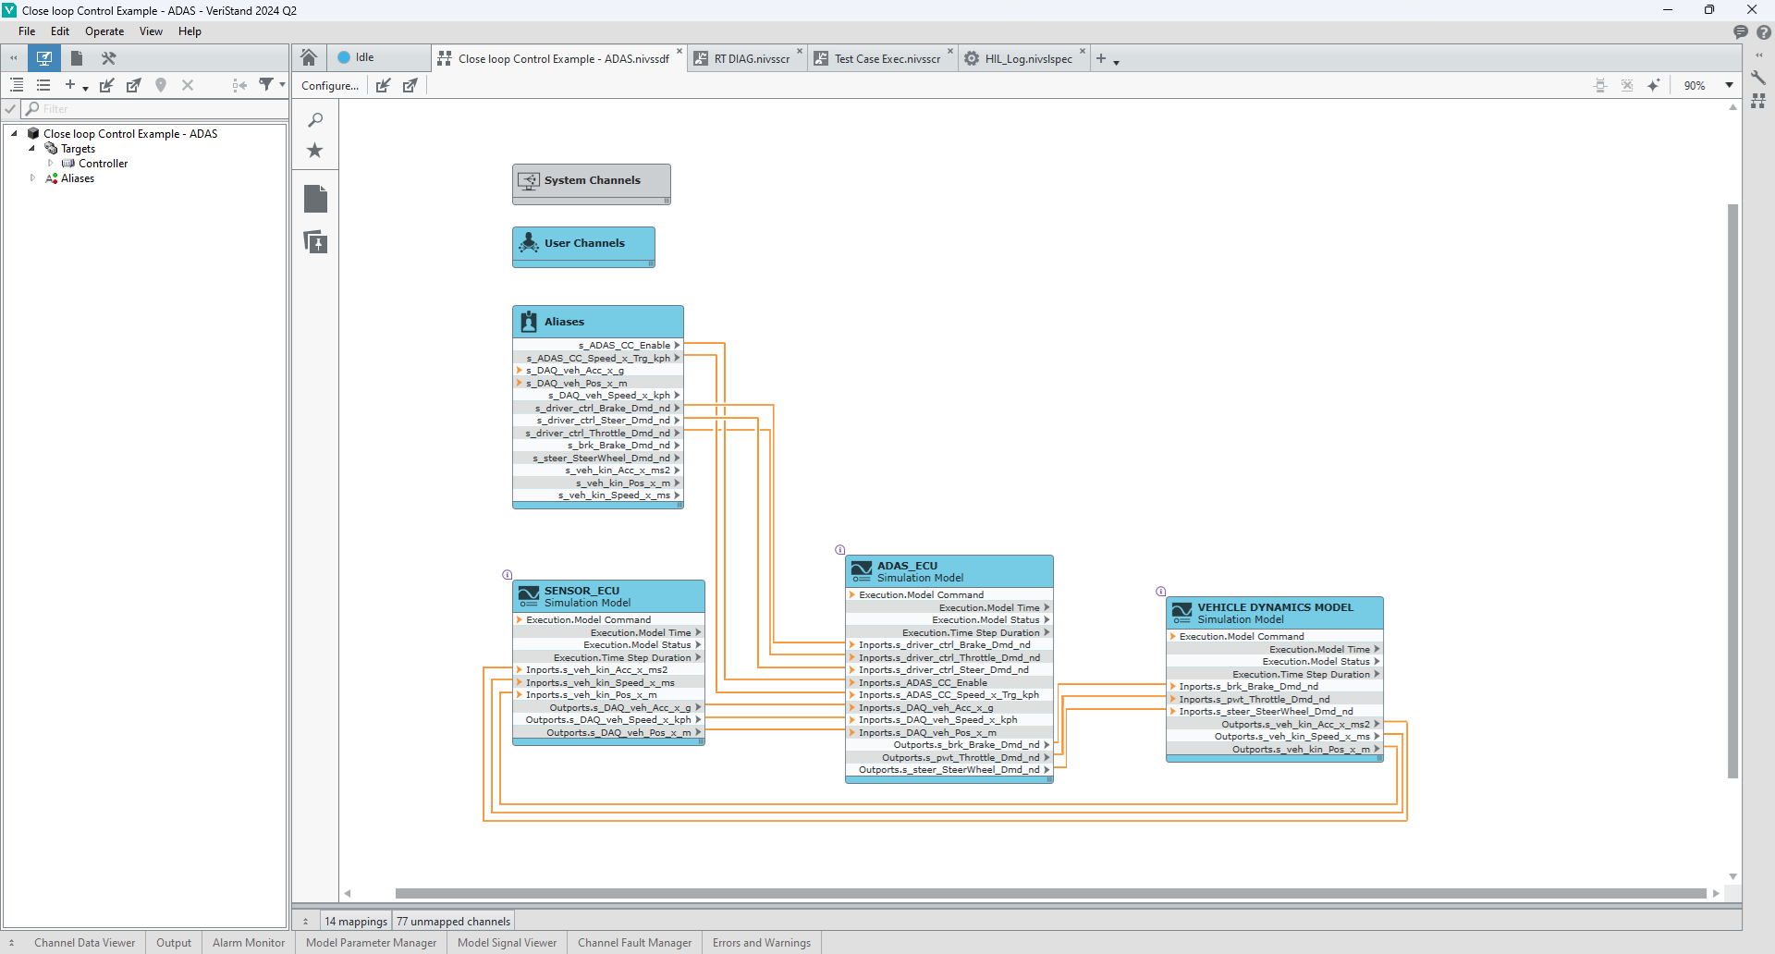Click the diagram vertical scrollbar
The height and width of the screenshot is (954, 1775).
click(x=1733, y=491)
